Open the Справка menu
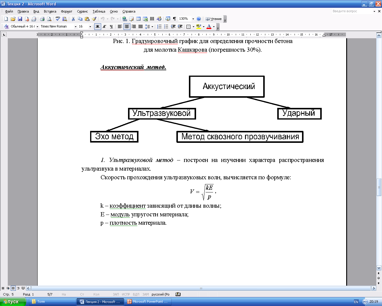The height and width of the screenshot is (306, 382). click(129, 11)
